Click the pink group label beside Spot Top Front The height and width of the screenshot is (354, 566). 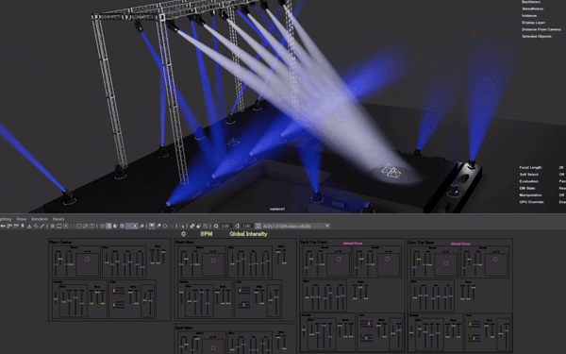tap(353, 244)
